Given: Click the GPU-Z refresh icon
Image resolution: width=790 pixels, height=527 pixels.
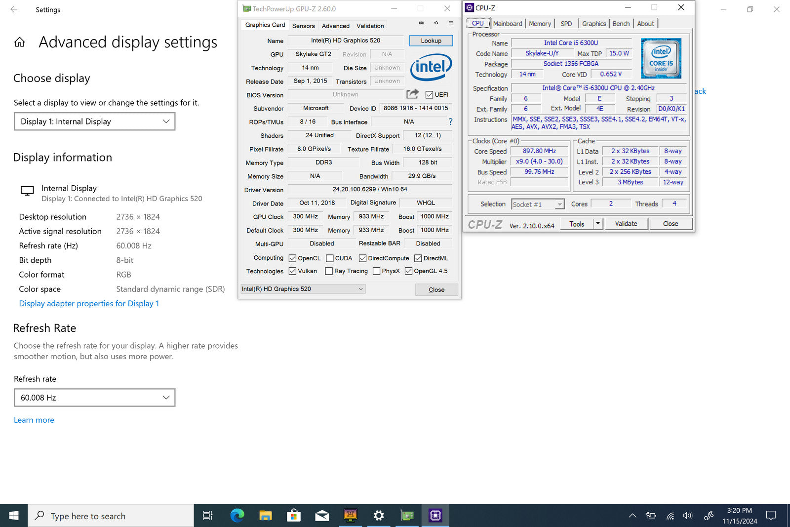Looking at the screenshot, I should tap(436, 23).
